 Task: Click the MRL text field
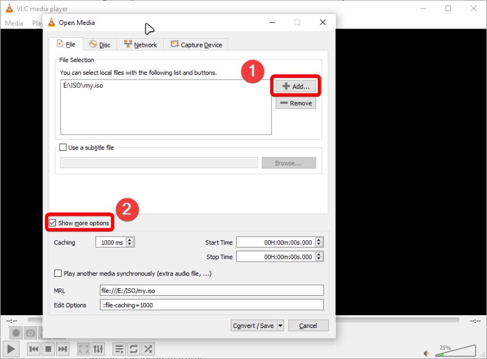(x=211, y=290)
